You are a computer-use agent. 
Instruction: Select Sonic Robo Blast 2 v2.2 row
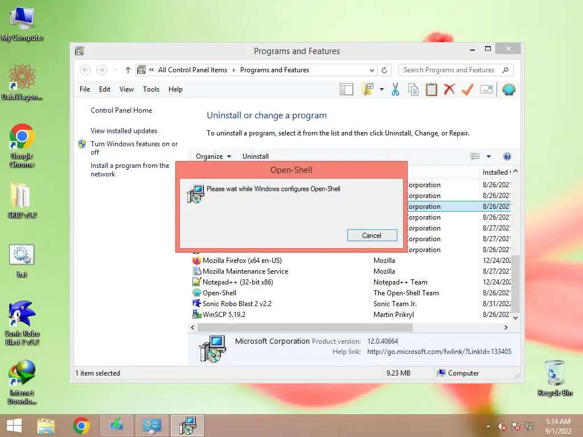tap(351, 304)
